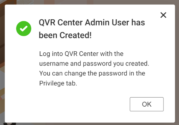Click the "username and password you created." line
Viewport: 179px width, 125px height.
[94, 63]
